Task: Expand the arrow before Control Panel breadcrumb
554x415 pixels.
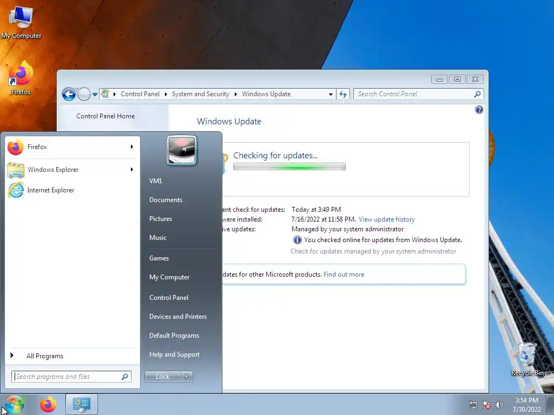Action: 115,94
